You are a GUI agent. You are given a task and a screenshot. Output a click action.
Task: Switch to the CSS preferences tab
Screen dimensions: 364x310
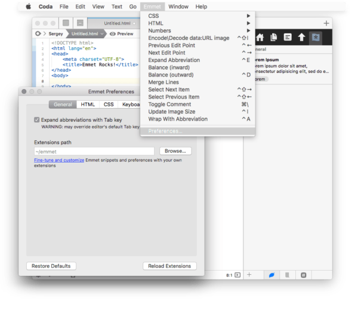coord(109,105)
